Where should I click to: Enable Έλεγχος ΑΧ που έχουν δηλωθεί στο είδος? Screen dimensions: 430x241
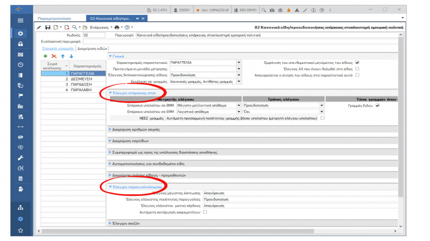[357, 69]
